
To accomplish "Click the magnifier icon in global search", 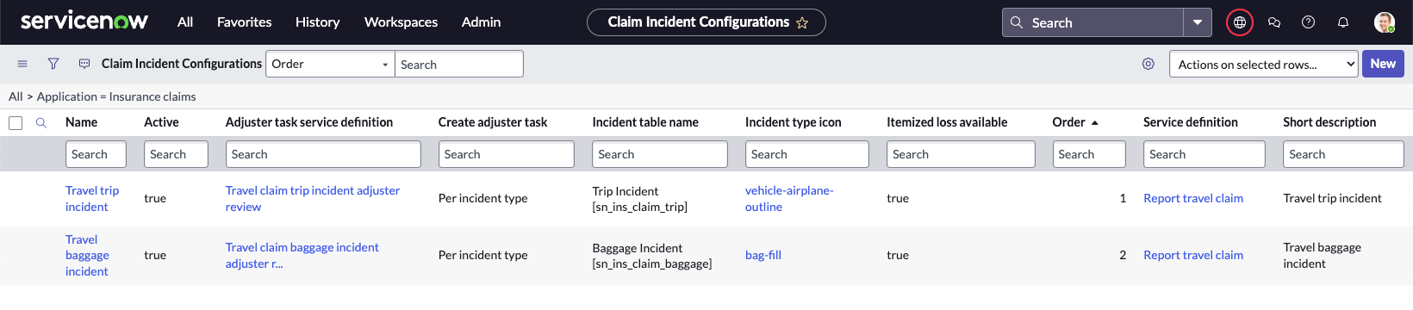I will pos(1017,22).
